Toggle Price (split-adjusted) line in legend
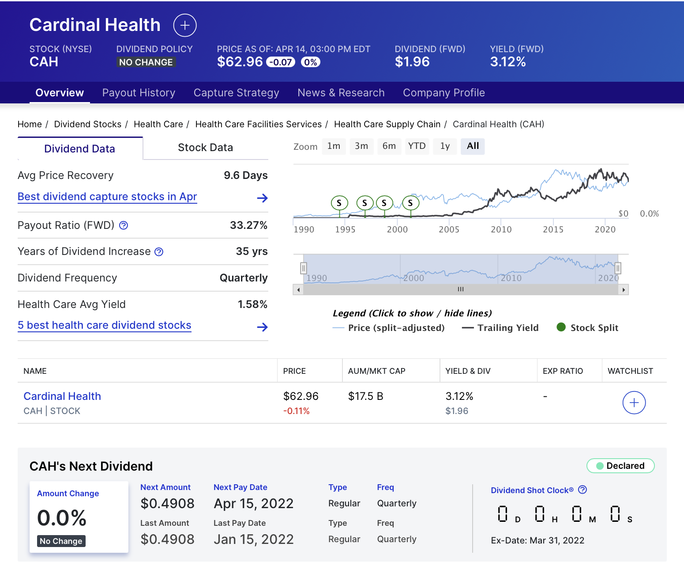 click(388, 328)
